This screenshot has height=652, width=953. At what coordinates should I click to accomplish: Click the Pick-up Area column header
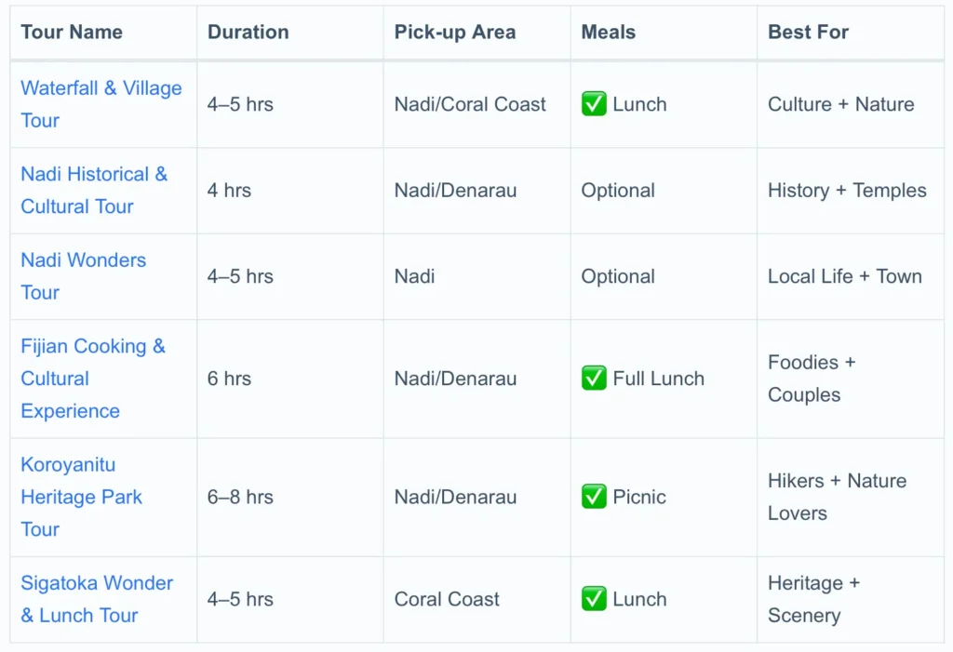tap(454, 33)
